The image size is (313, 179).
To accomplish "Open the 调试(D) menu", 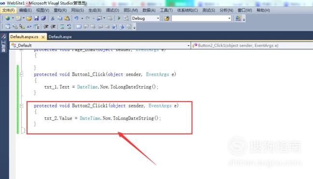I will (112, 10).
